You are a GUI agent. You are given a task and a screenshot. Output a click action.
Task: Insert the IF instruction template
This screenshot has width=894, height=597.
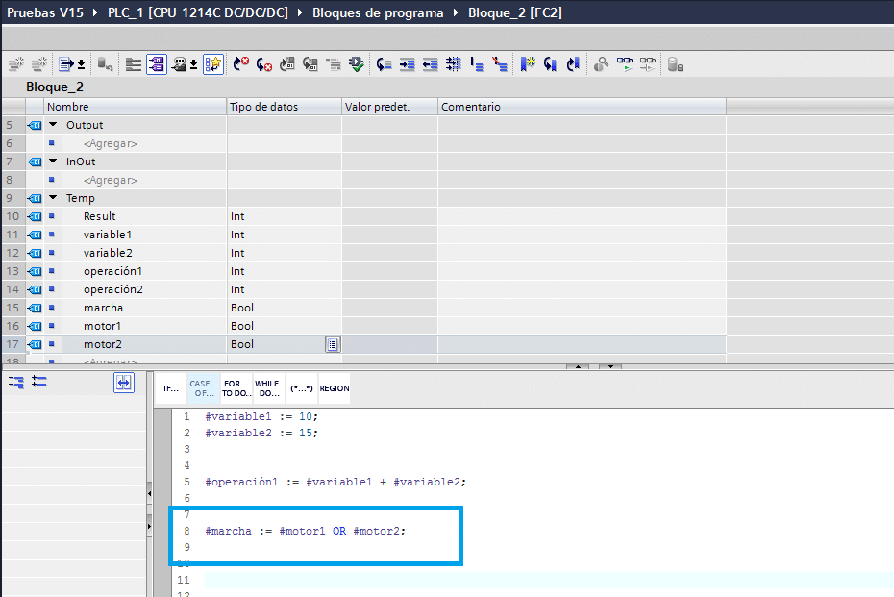[171, 388]
